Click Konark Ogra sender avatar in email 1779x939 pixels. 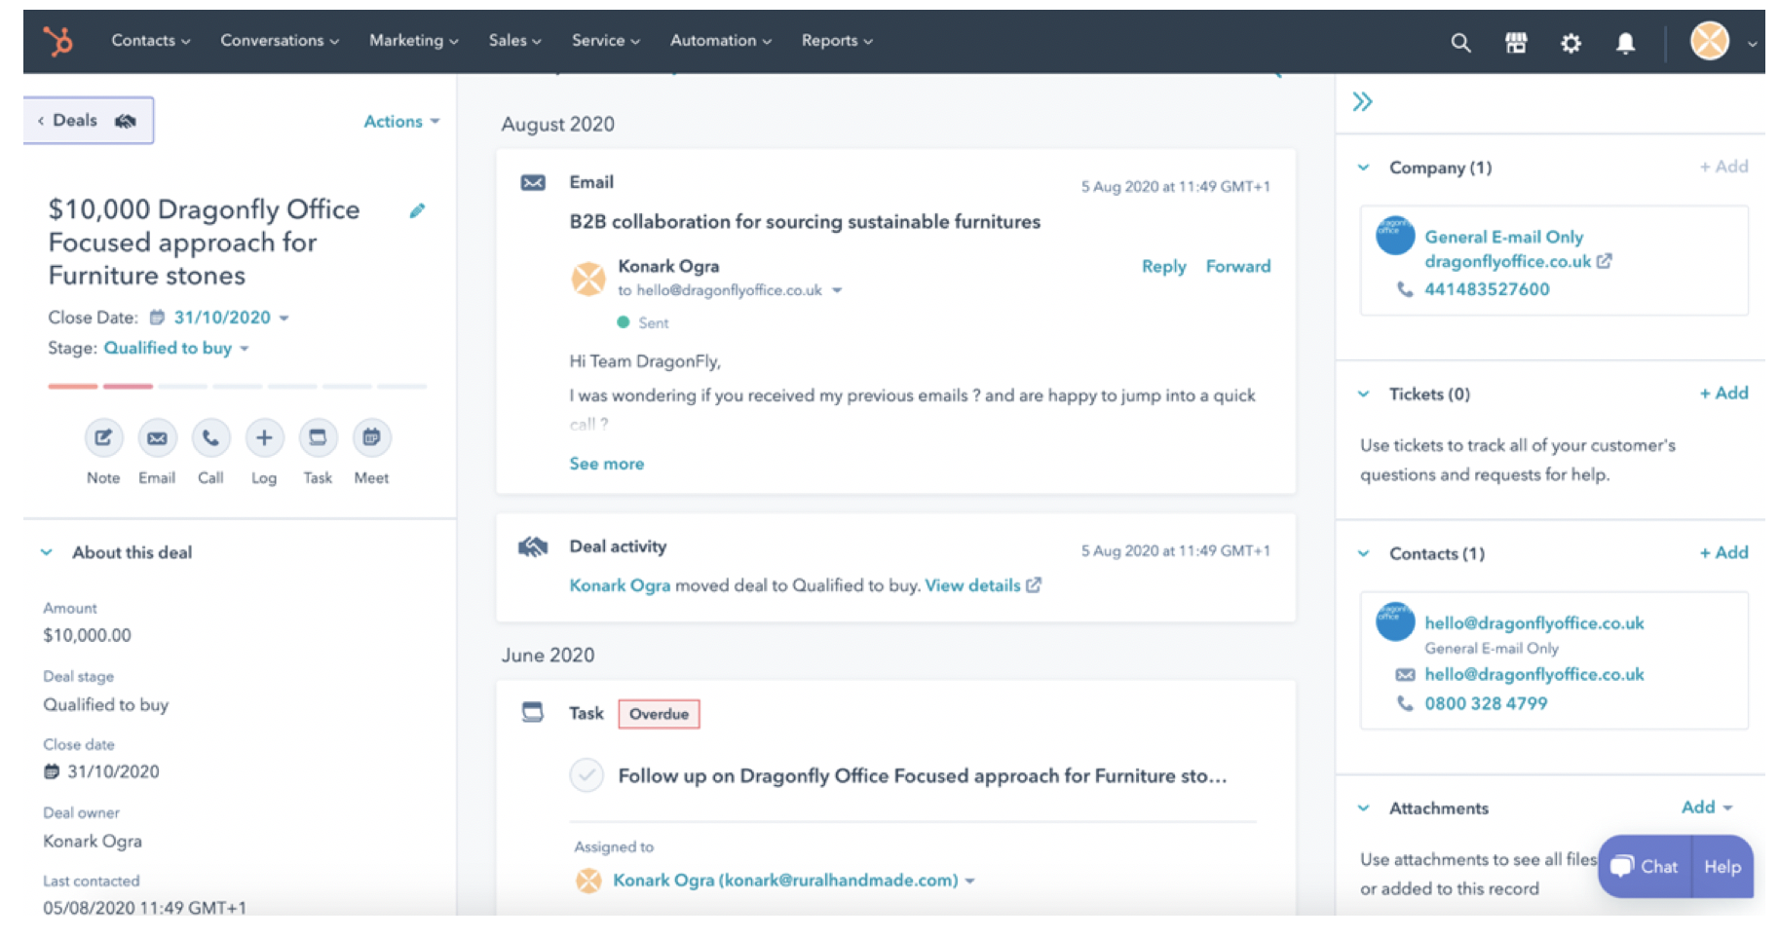(x=588, y=279)
